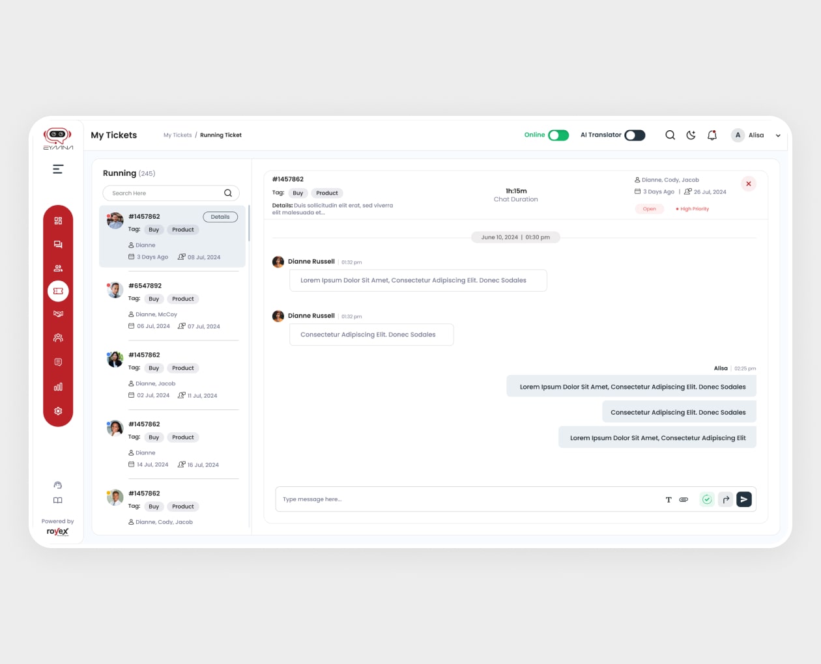This screenshot has height=664, width=821.
Task: Collapse the sidebar with hamburger menu
Action: [x=58, y=169]
